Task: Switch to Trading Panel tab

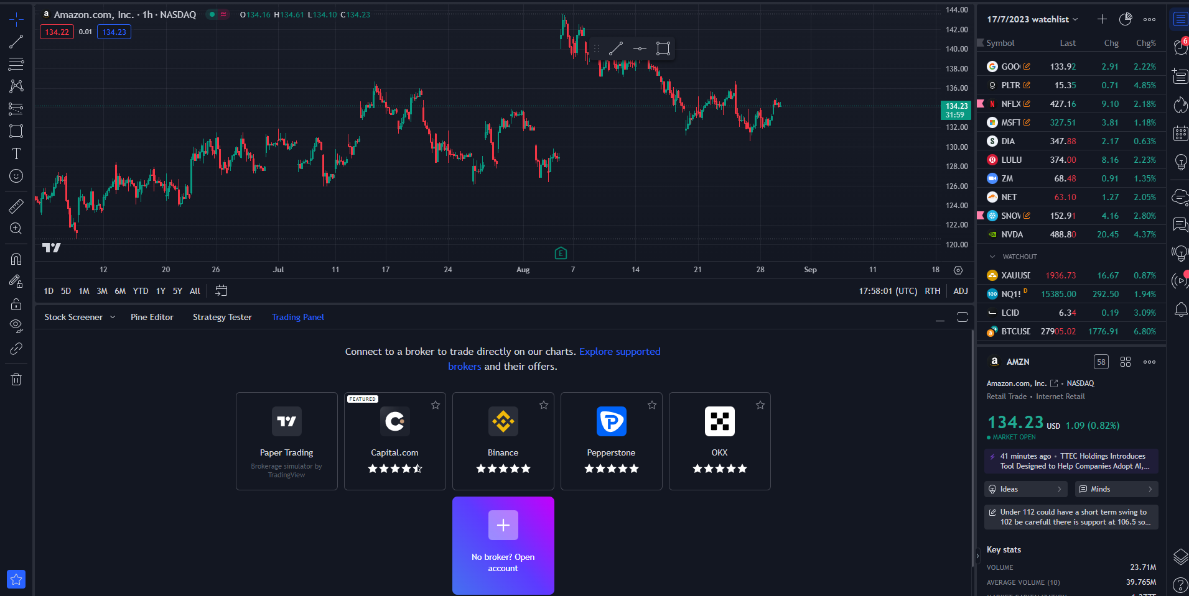Action: pyautogui.click(x=298, y=317)
